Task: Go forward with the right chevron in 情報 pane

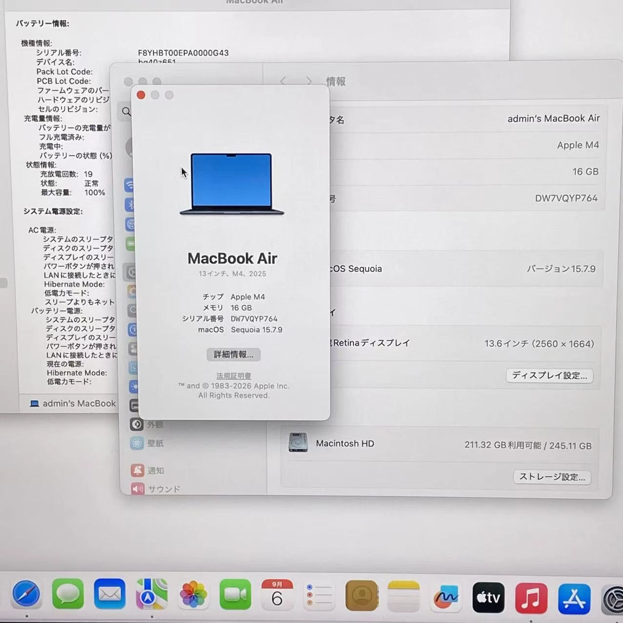Action: pos(309,81)
